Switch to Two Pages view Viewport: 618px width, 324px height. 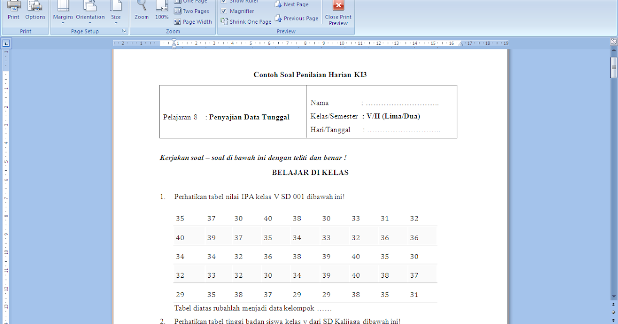click(192, 11)
